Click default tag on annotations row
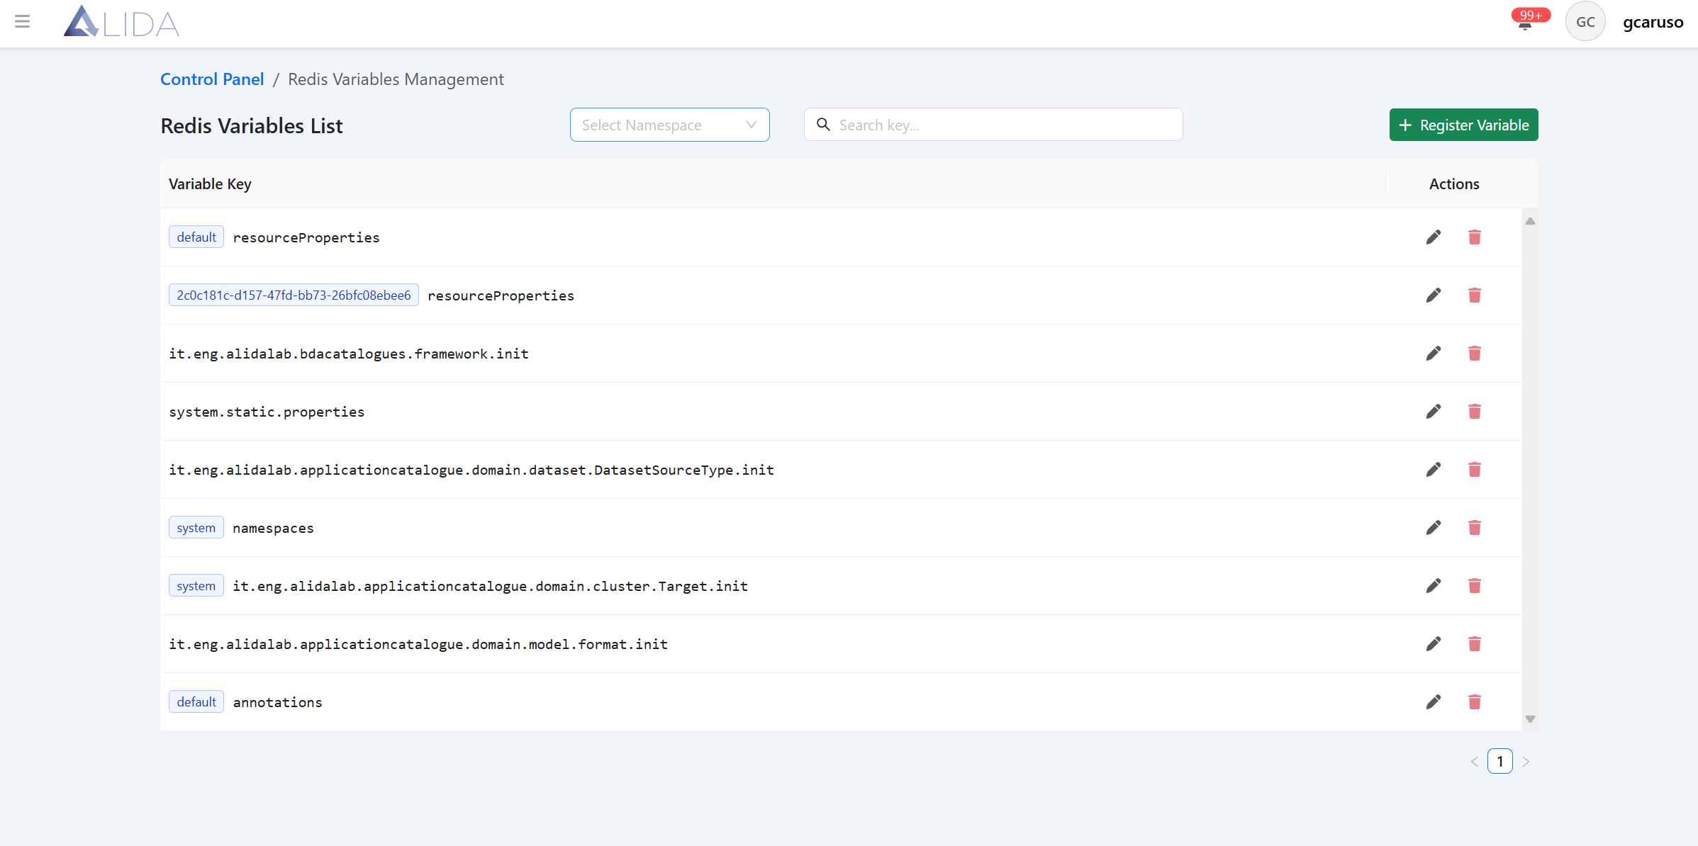Screen dimensions: 1698x846 tap(196, 702)
